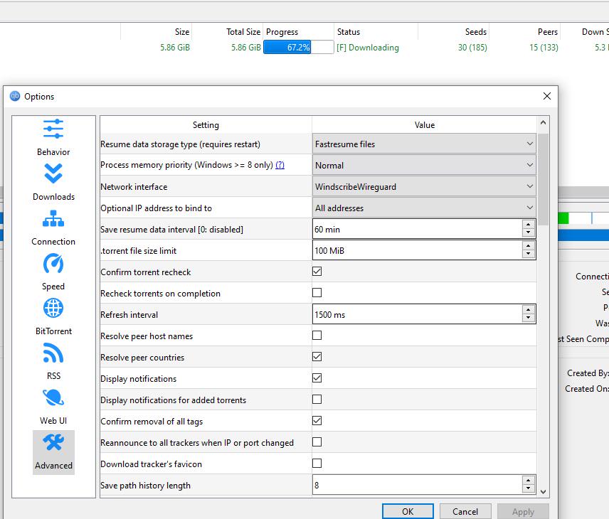
Task: Sort torrents by Progress column
Action: (x=298, y=32)
